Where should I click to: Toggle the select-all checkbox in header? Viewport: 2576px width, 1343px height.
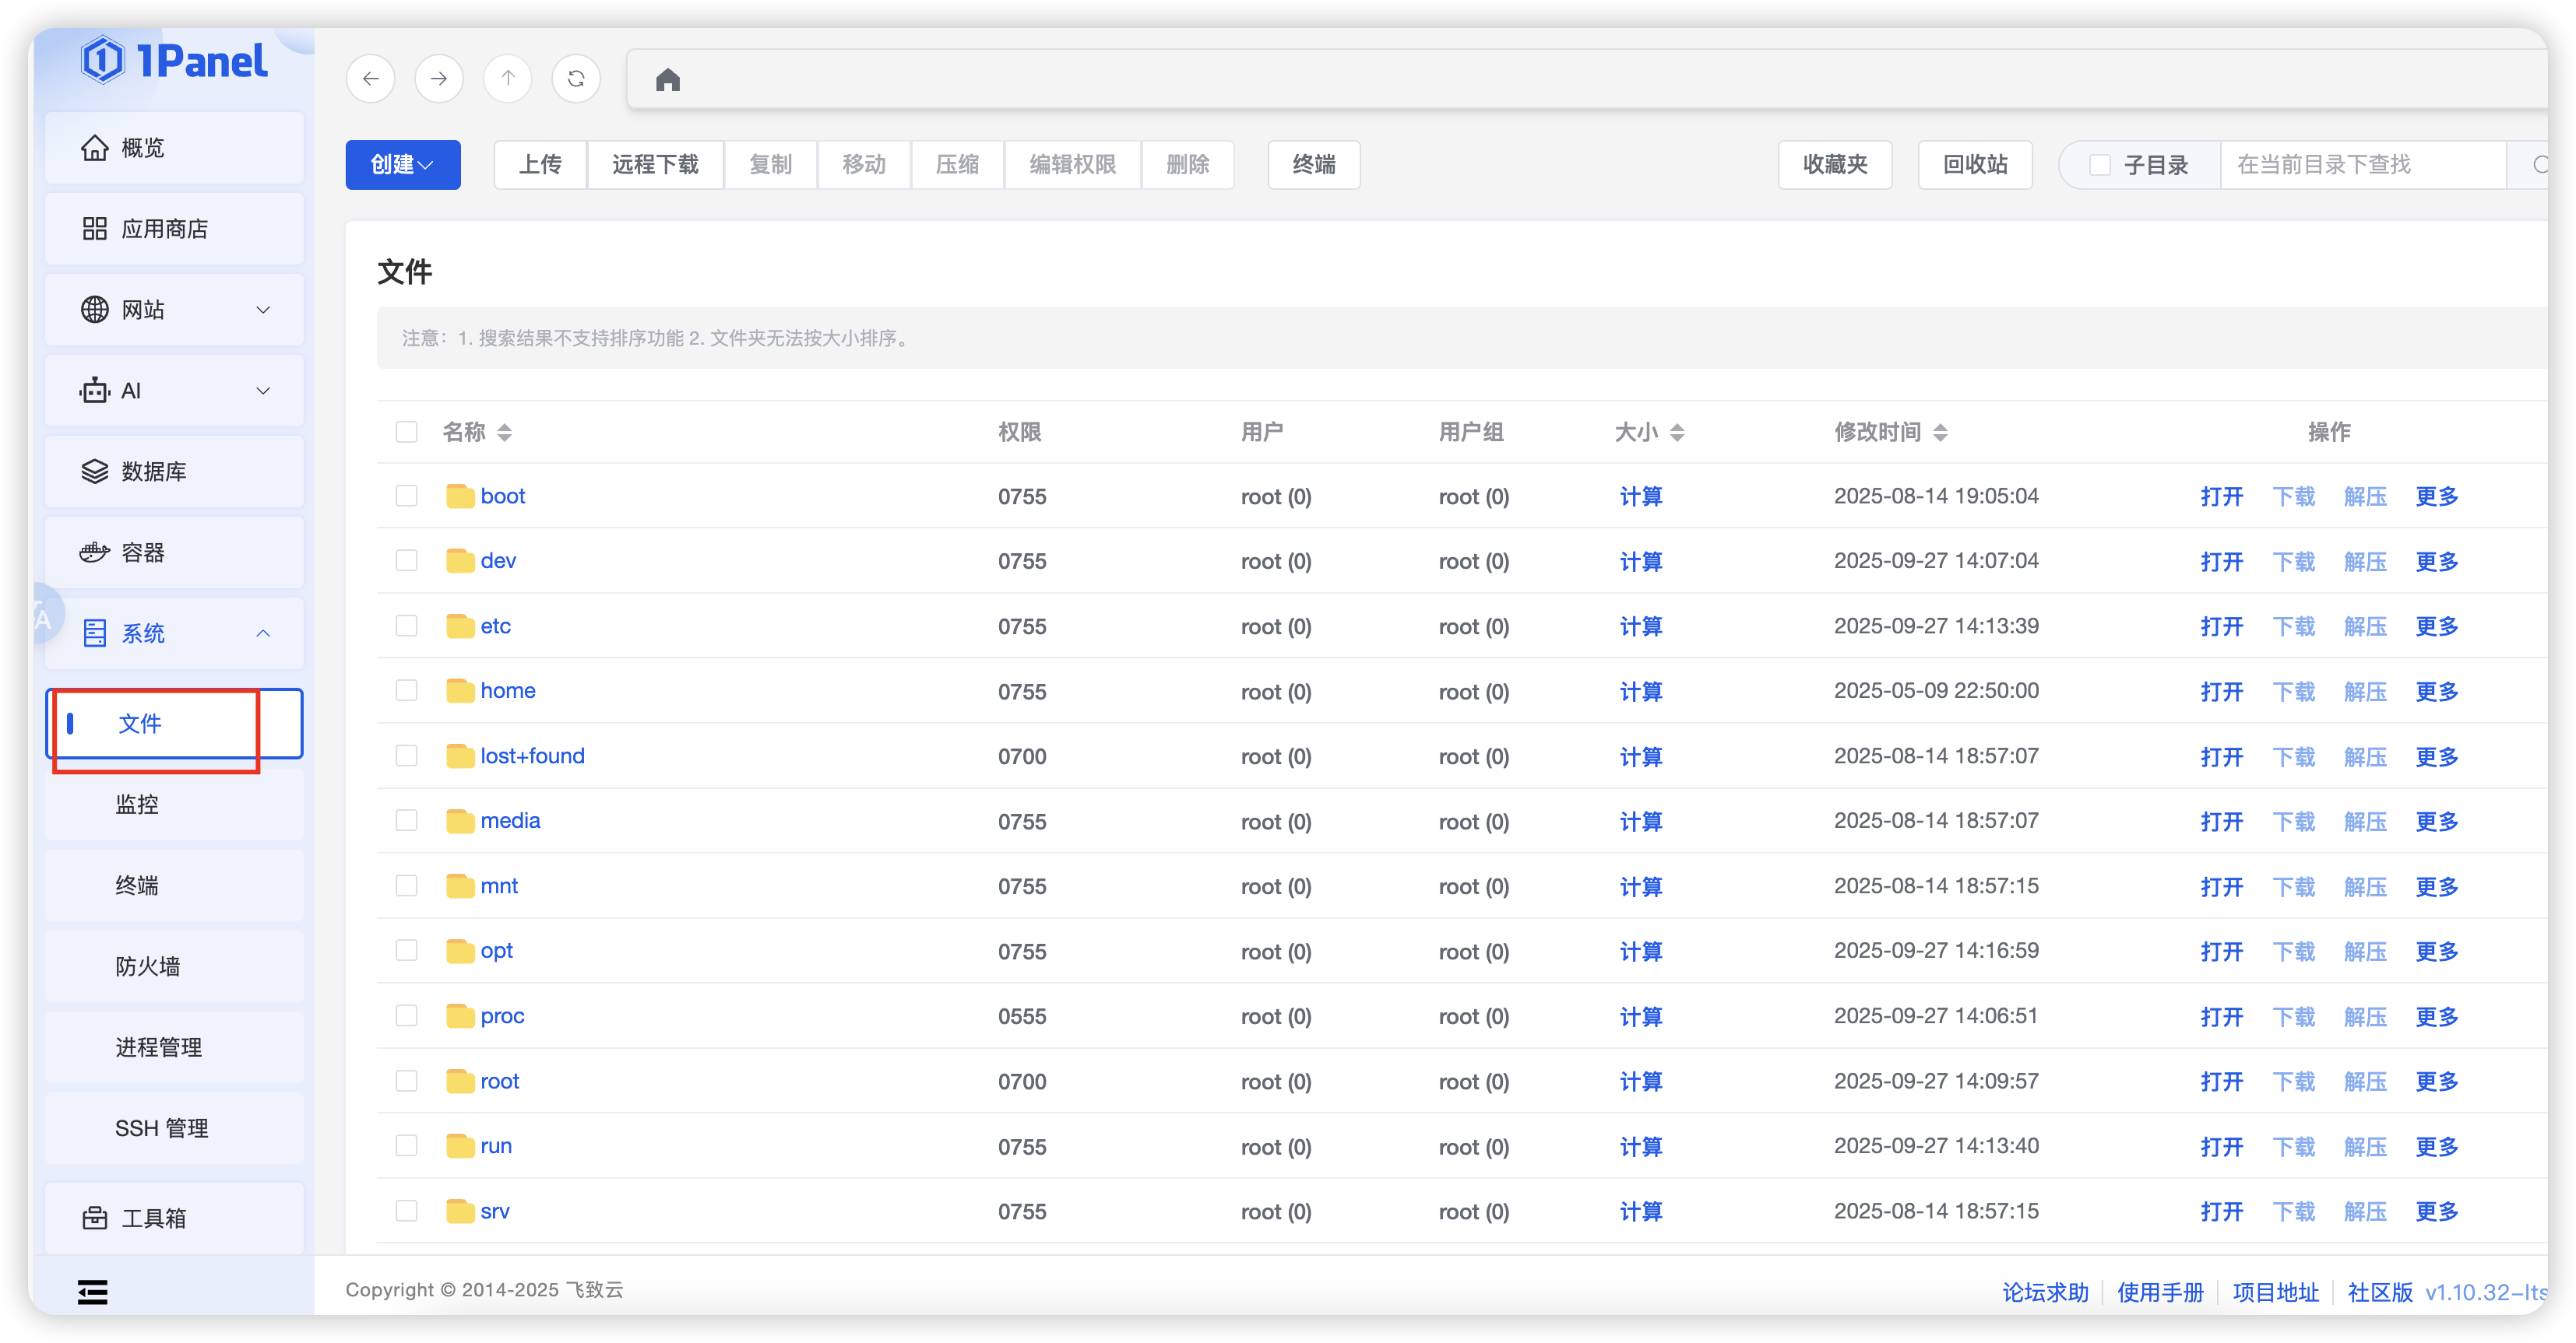point(406,432)
